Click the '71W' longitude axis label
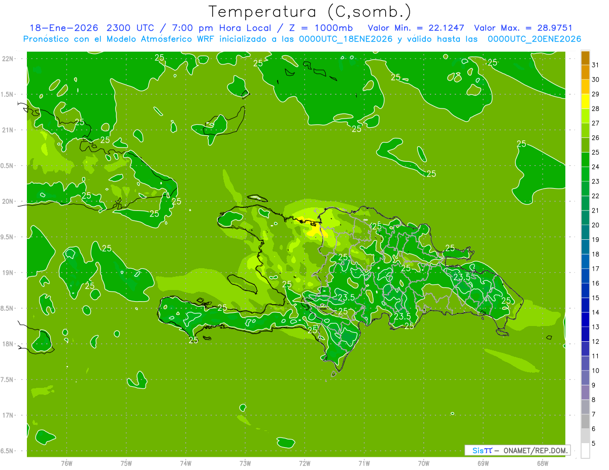 (364, 463)
